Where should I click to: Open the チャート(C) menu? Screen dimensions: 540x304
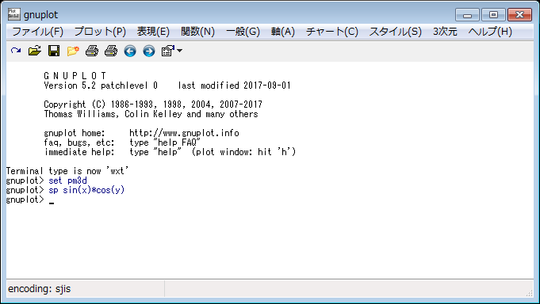pyautogui.click(x=332, y=32)
